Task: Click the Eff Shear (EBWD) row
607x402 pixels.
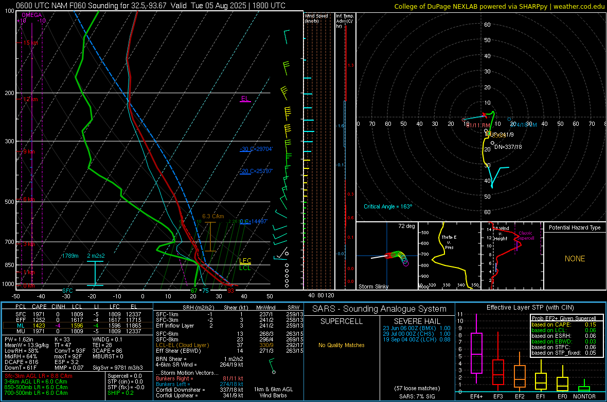Action: (x=229, y=351)
